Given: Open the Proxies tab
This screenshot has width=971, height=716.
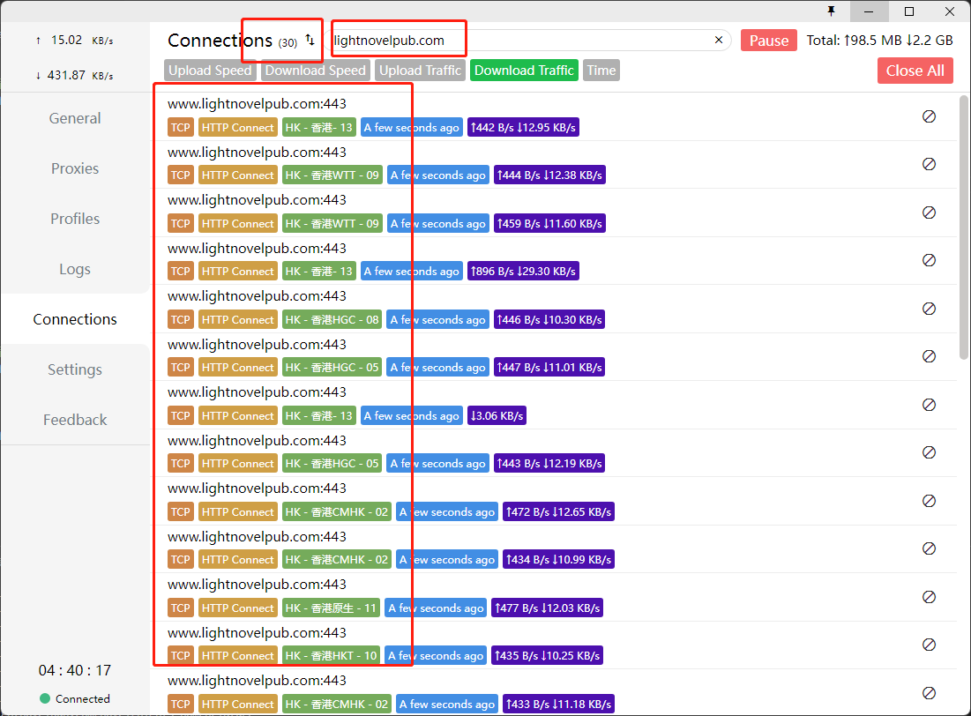Looking at the screenshot, I should 75,168.
